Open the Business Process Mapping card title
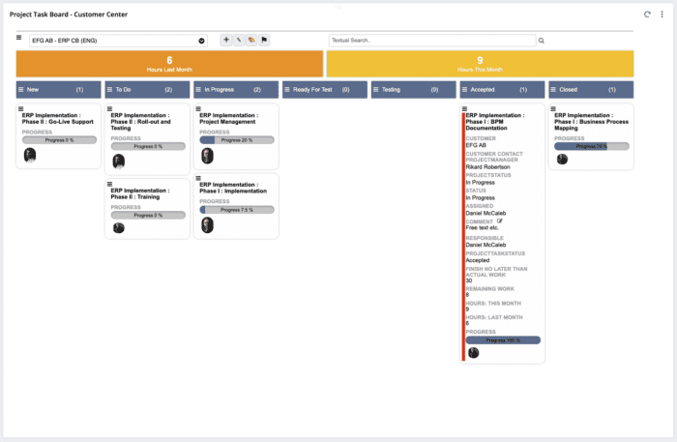The width and height of the screenshot is (677, 442). click(x=592, y=122)
